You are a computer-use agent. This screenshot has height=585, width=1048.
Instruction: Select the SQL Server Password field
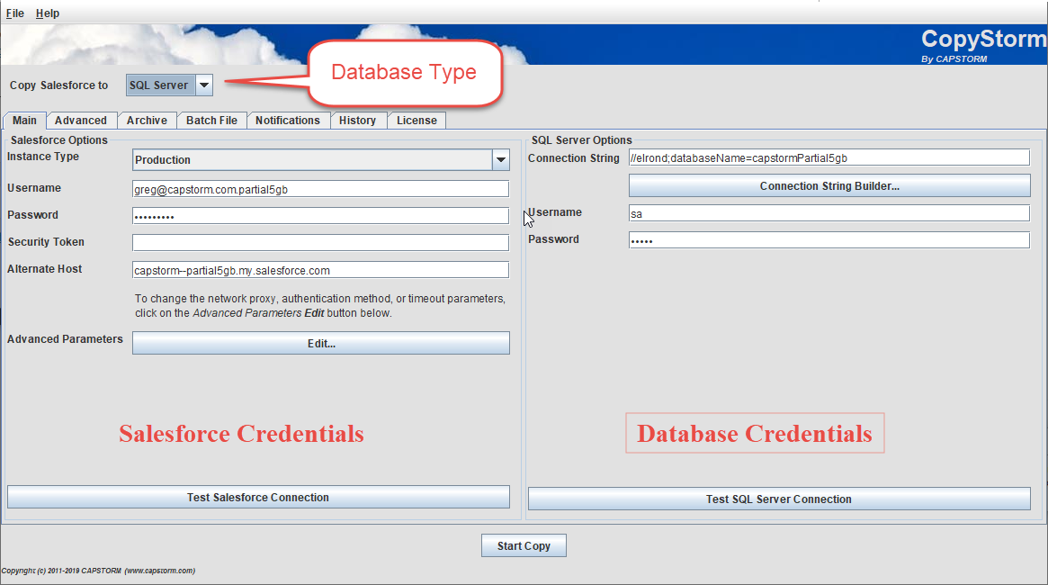coord(829,240)
